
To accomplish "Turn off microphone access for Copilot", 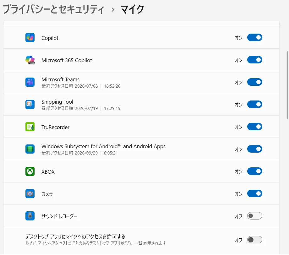I will [x=254, y=37].
